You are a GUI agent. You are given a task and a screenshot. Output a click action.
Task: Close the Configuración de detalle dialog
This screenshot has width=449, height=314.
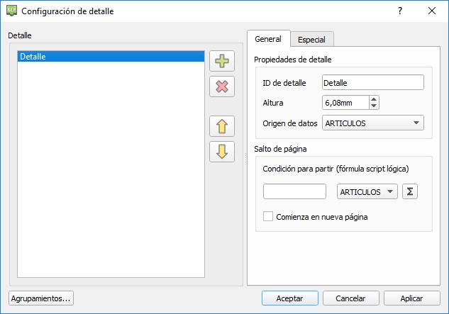pyautogui.click(x=432, y=11)
